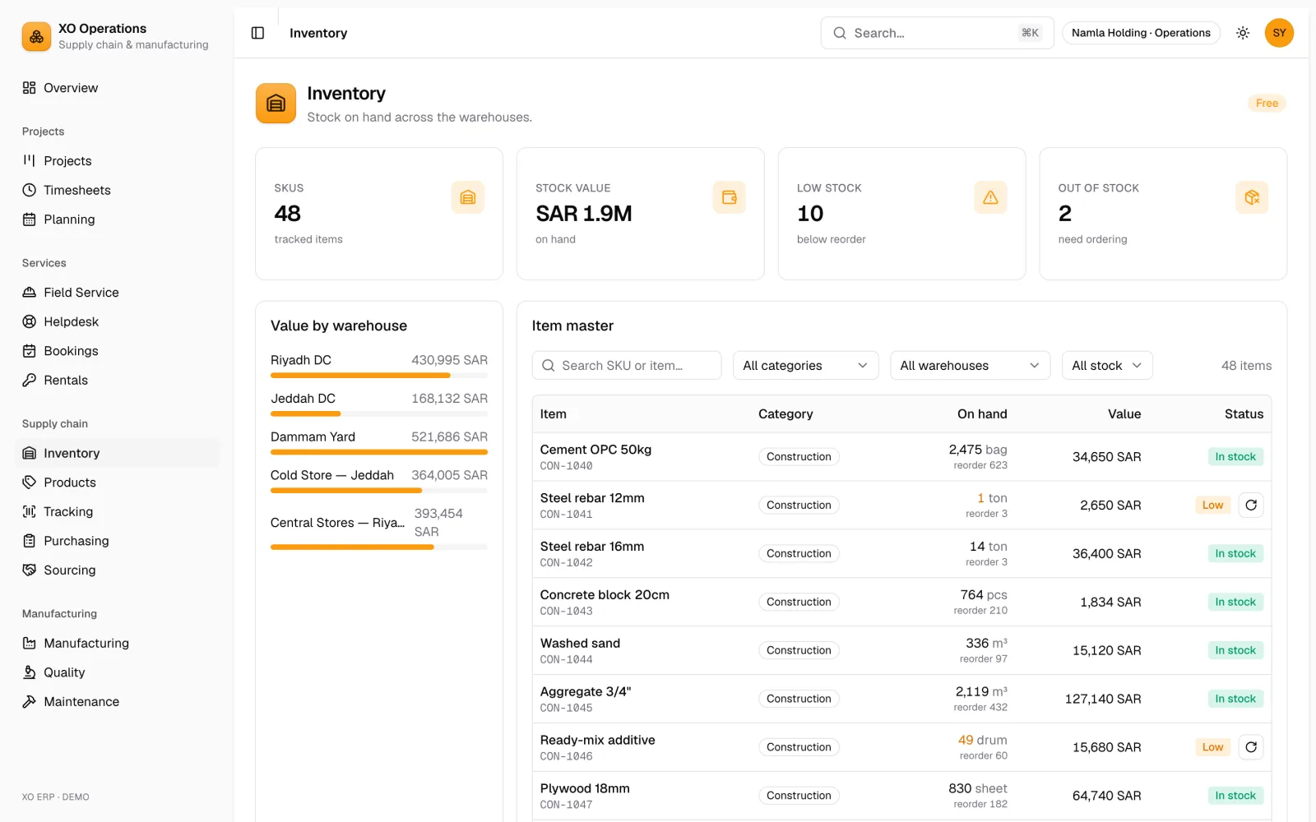Open Helpdesk in the sidebar
1316x822 pixels.
point(117,321)
